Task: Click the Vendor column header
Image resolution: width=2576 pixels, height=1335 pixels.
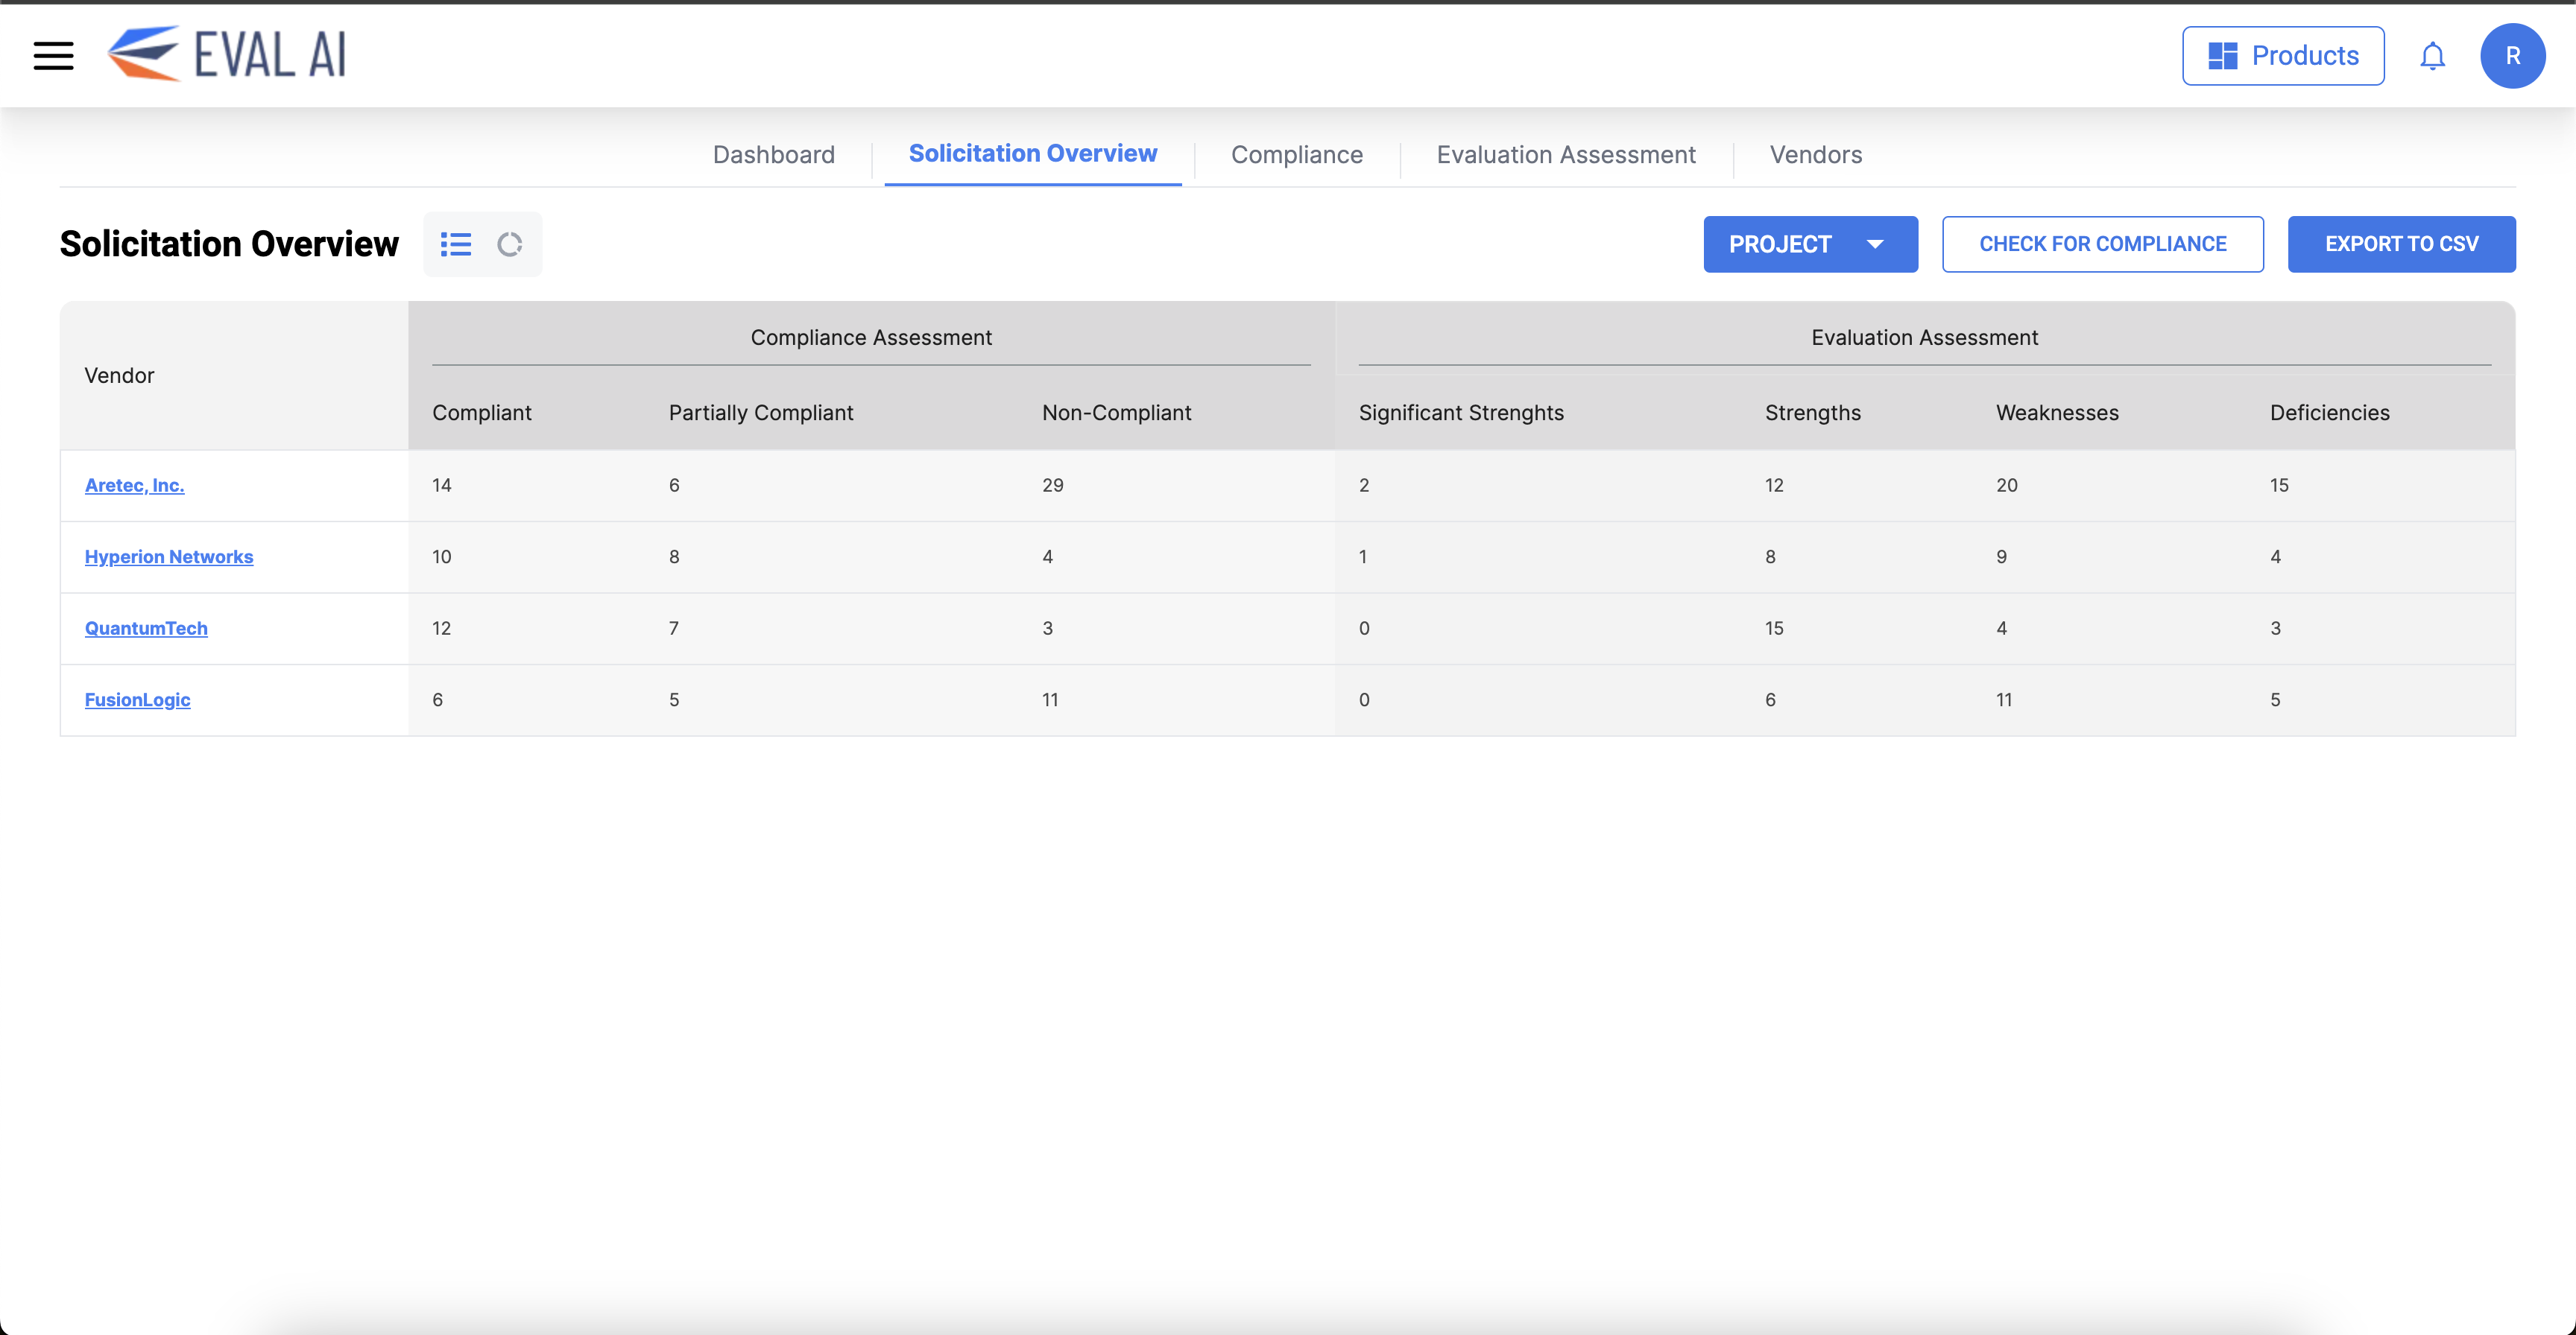Action: pyautogui.click(x=119, y=375)
